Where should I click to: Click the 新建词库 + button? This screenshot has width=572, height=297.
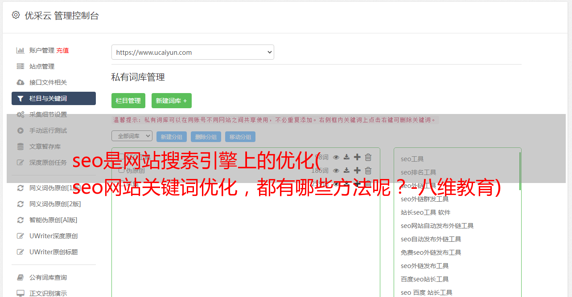[x=172, y=101]
